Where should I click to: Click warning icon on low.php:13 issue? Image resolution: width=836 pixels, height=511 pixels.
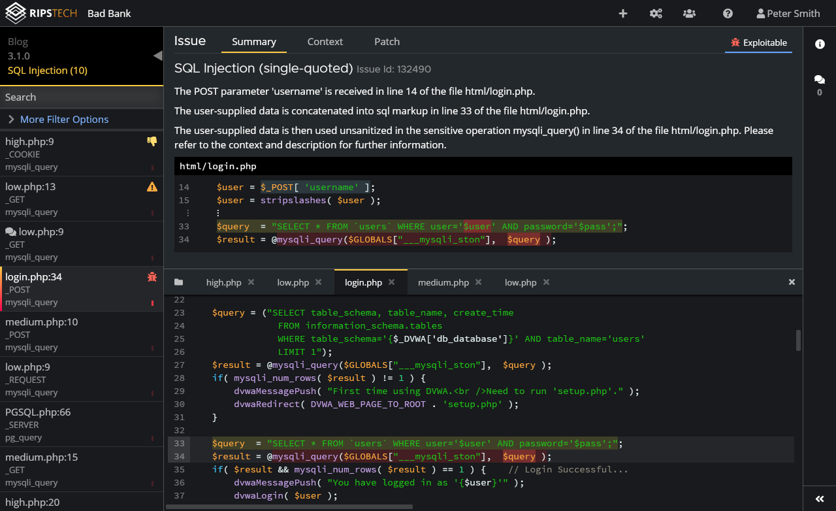pyautogui.click(x=152, y=187)
